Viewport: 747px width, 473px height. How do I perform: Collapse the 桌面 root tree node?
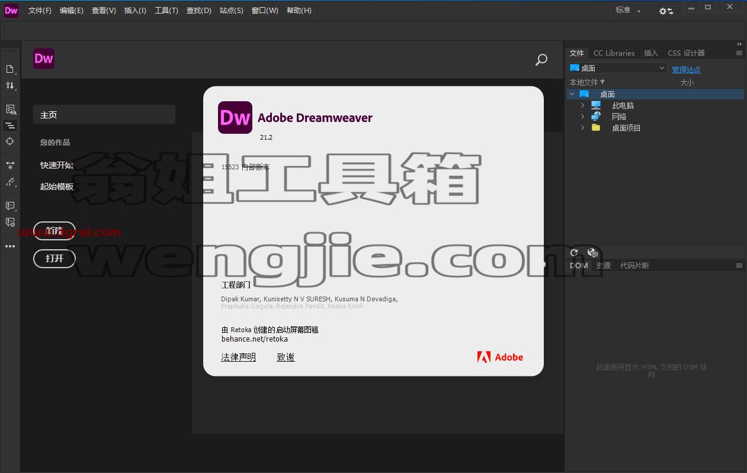pos(572,94)
